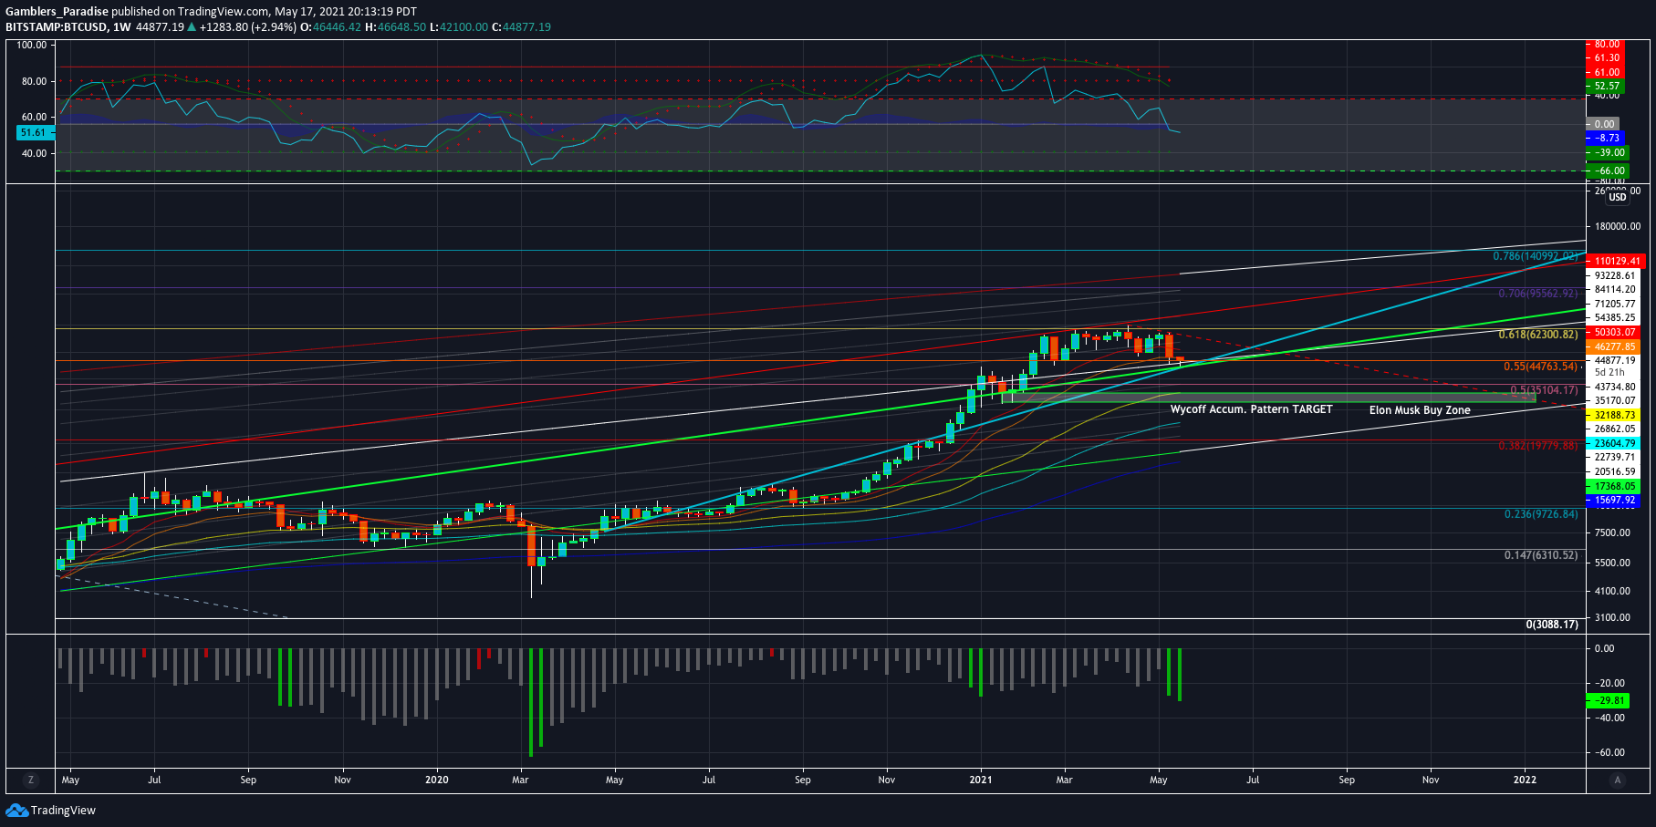Screen dimensions: 1656x827
Task: Click the -20.00 level on bottom indicator axis
Action: click(1609, 683)
